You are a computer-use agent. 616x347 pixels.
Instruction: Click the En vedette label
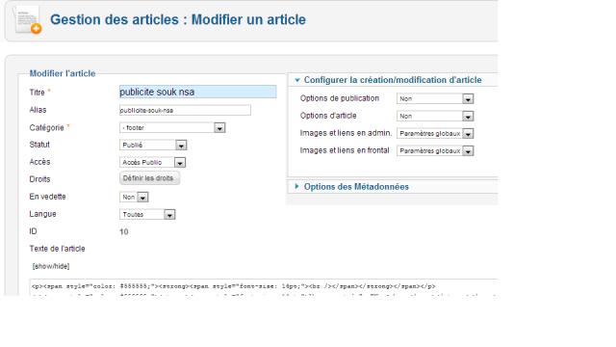click(x=47, y=197)
